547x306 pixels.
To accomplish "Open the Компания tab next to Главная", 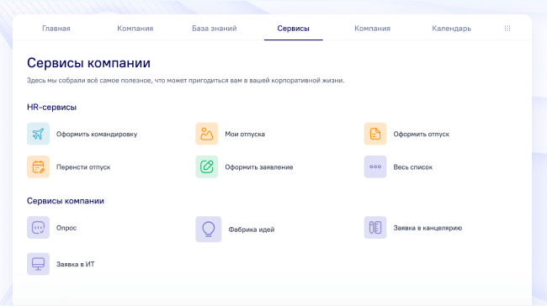I will tap(135, 29).
